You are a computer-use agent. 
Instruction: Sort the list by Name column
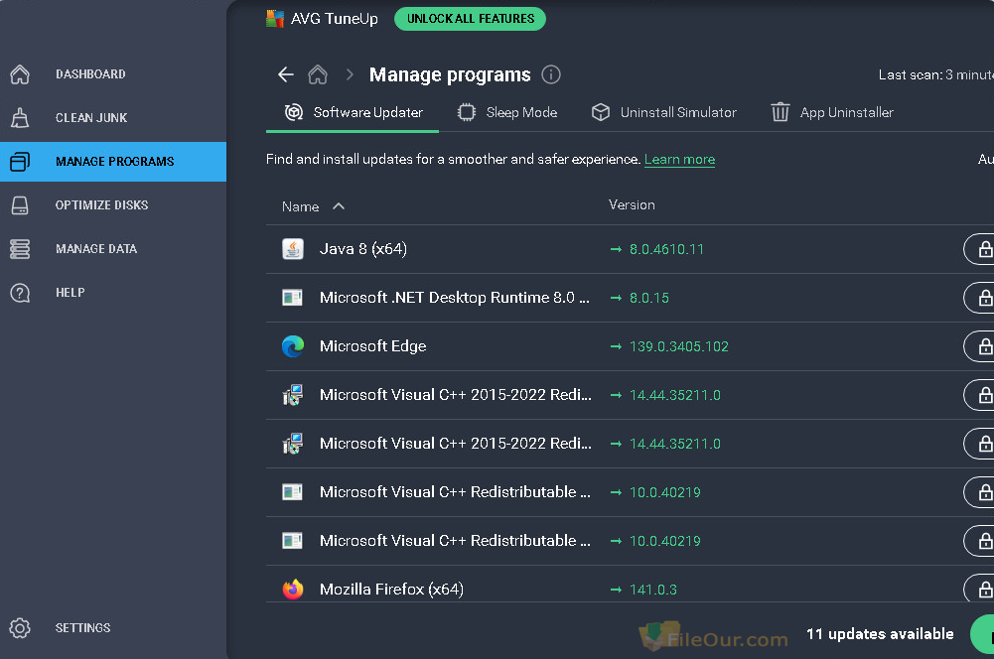[301, 206]
